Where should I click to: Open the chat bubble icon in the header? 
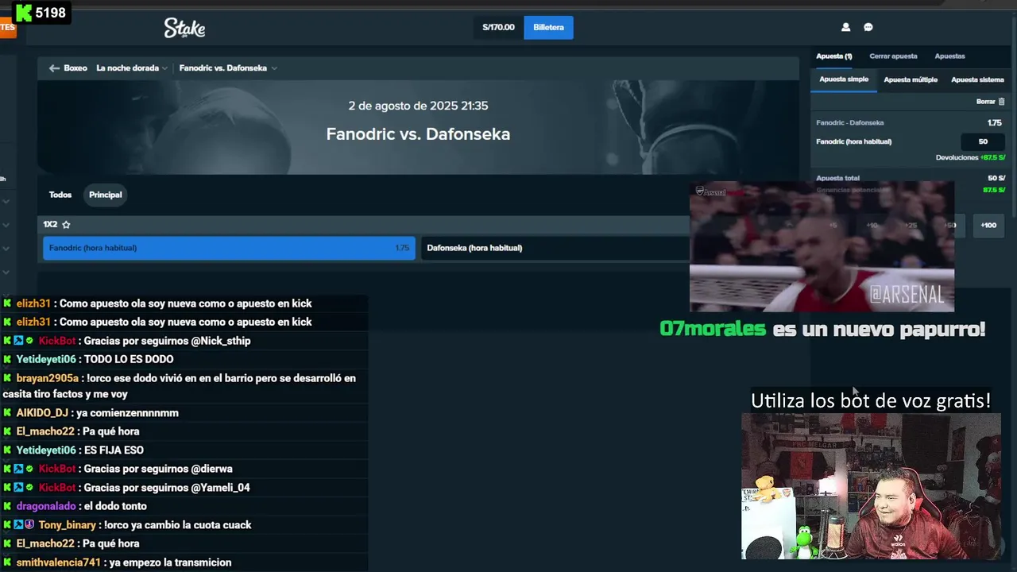pos(868,27)
